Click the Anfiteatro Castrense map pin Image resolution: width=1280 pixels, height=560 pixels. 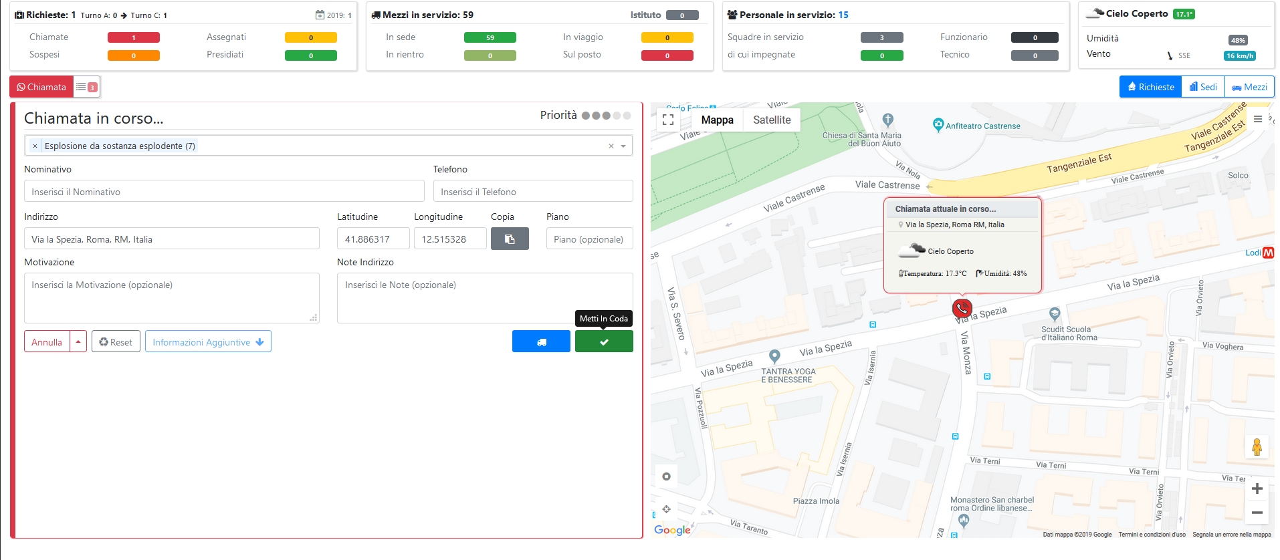(x=938, y=124)
